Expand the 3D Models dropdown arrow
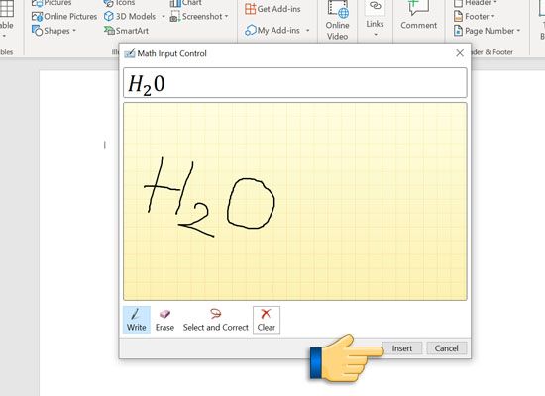Image resolution: width=545 pixels, height=396 pixels. click(x=163, y=16)
